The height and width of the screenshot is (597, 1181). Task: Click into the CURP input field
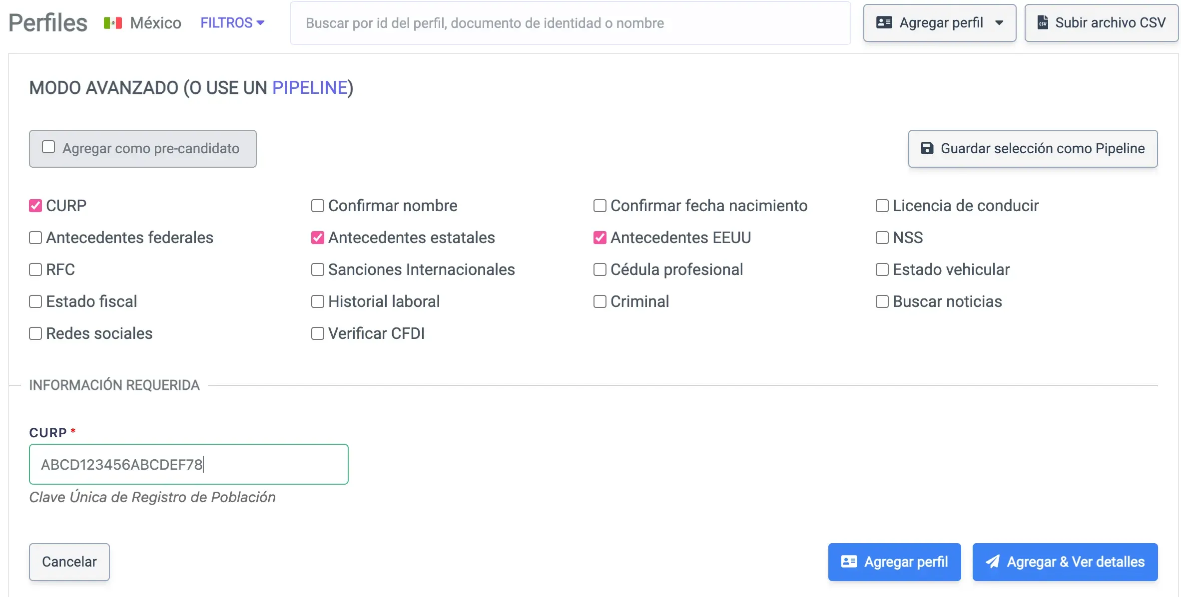click(188, 464)
